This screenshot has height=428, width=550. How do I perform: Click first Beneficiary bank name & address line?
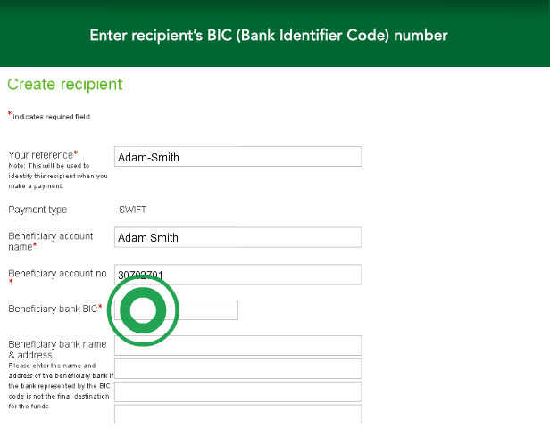pyautogui.click(x=237, y=346)
